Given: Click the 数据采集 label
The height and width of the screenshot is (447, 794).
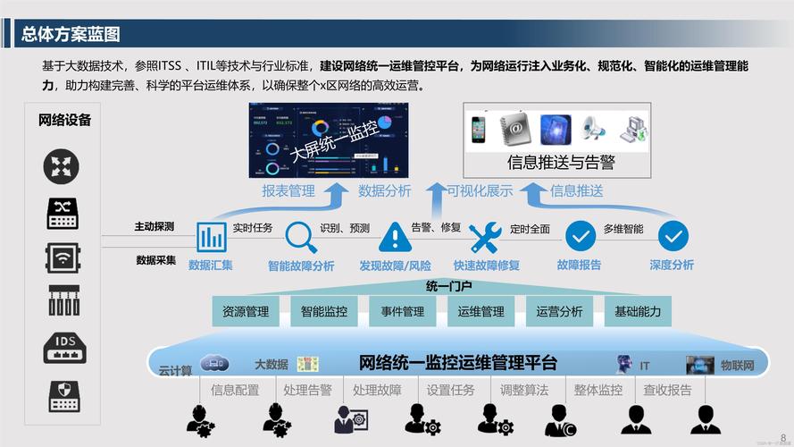Looking at the screenshot, I should click(x=156, y=260).
